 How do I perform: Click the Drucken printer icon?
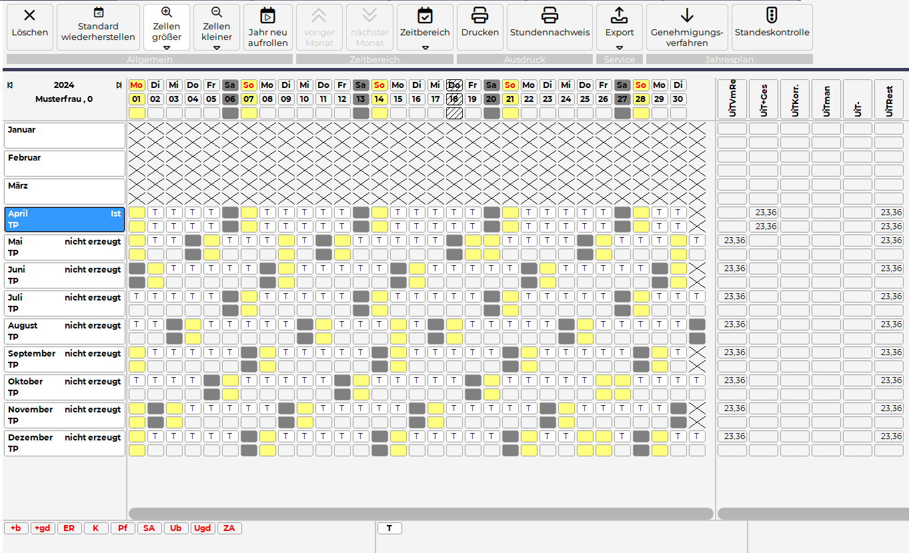click(480, 15)
